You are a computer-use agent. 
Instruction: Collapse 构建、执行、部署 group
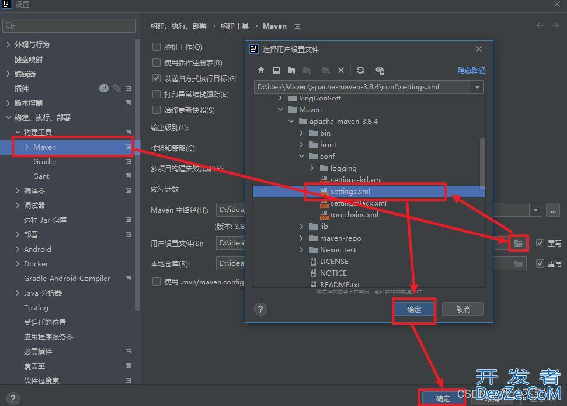8,117
